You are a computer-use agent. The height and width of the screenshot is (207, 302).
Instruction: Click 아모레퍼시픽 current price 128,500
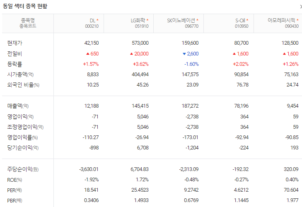click(x=290, y=43)
